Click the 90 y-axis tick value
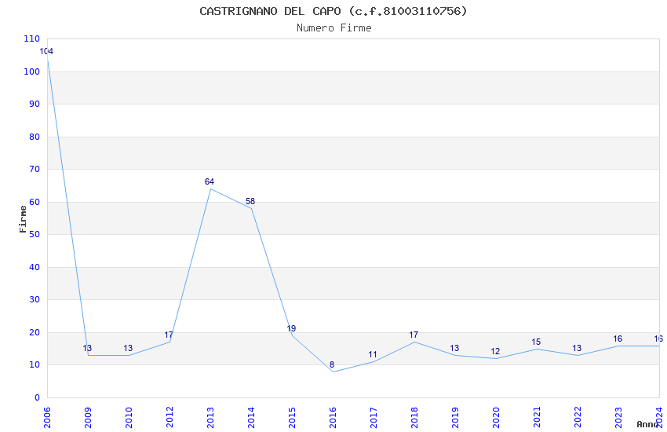Viewport: 667px width, 432px height. coord(35,104)
